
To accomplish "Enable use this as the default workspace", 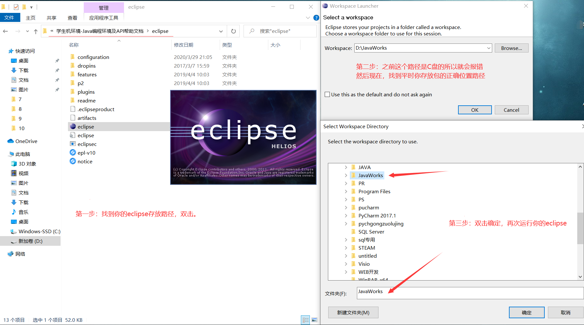I will click(327, 94).
